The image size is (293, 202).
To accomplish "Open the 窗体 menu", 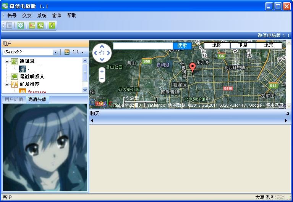I will coord(57,16).
